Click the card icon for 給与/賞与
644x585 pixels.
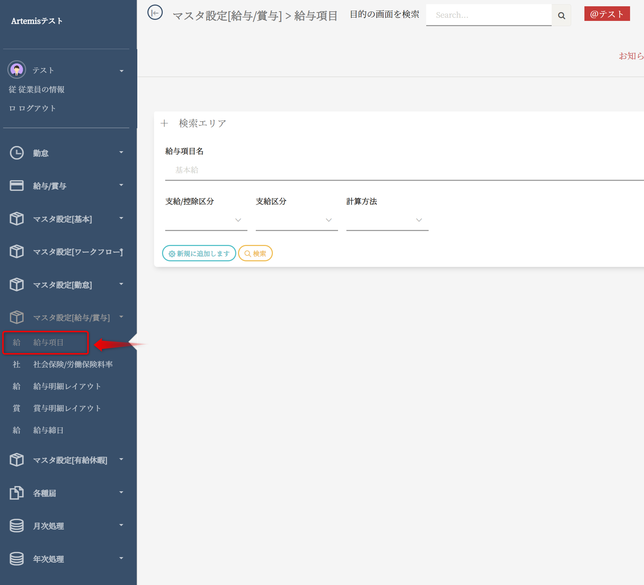click(16, 186)
